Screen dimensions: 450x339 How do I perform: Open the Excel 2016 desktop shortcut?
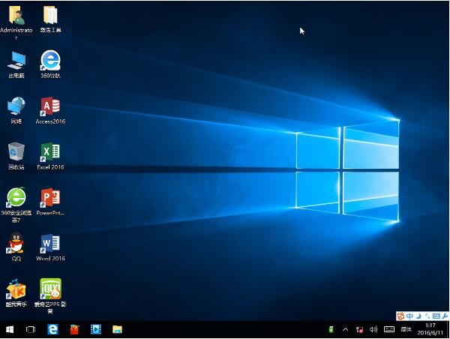pyautogui.click(x=50, y=152)
